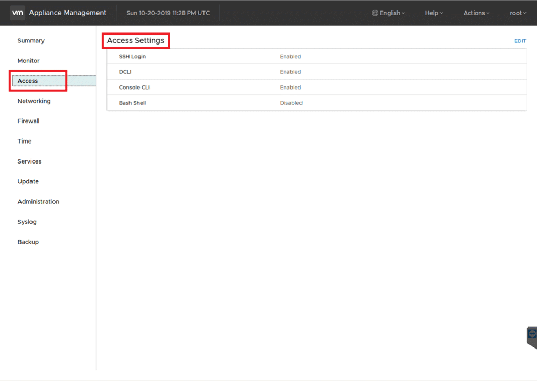Show the Services page
This screenshot has height=381, width=537.
29,161
